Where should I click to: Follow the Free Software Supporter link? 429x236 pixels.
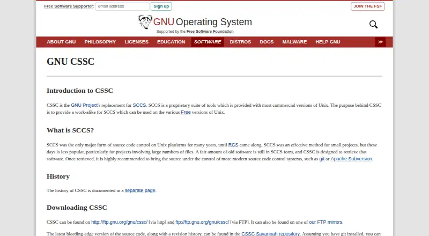pyautogui.click(x=69, y=6)
